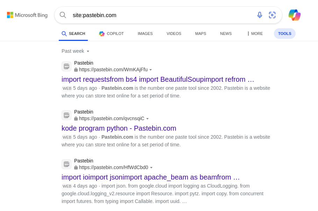Click favicon of the qvcnsqiC Pastebin result
This screenshot has height=211, width=318.
point(66,115)
